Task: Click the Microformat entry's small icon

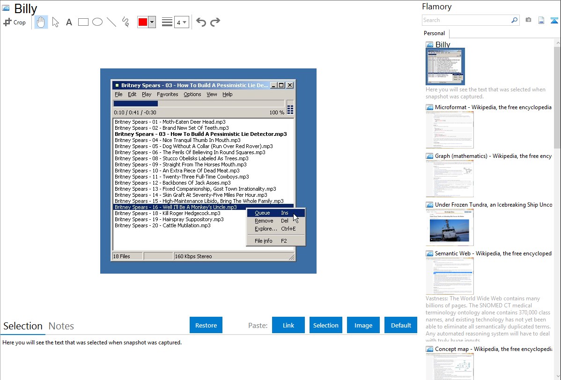Action: point(429,107)
